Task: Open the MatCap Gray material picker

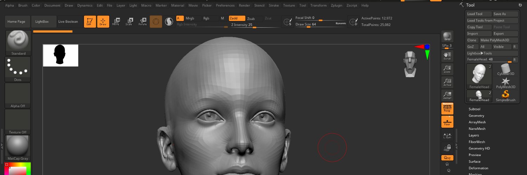Action: [x=18, y=148]
